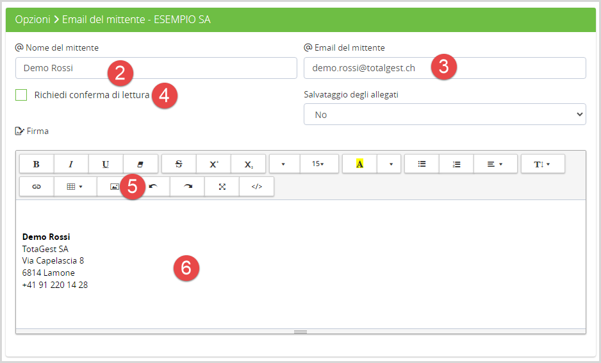601x363 pixels.
Task: Enable Richiedi conferma di lettura checkbox
Action: (22, 95)
